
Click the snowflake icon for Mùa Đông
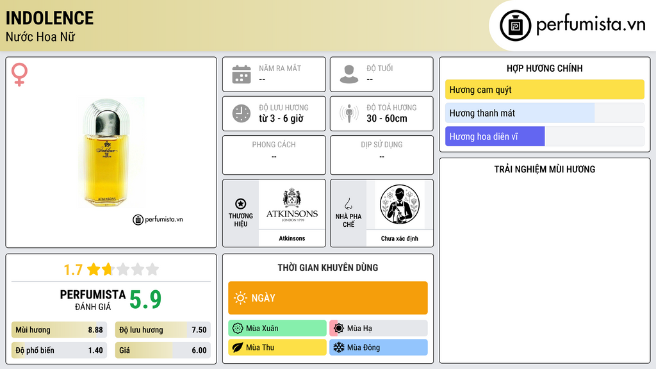(x=339, y=347)
